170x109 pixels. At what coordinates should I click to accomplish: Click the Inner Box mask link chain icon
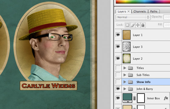click(134, 98)
